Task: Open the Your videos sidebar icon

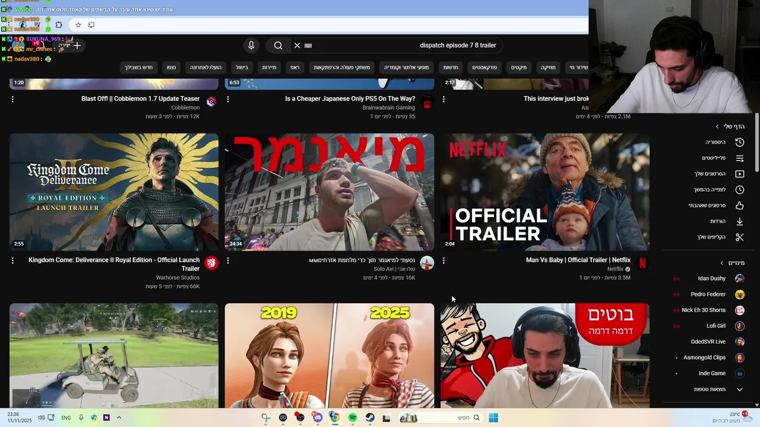Action: [x=740, y=174]
